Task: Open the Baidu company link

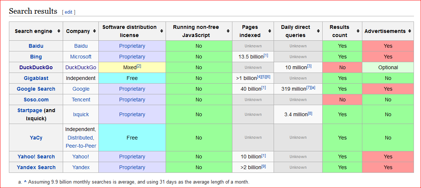Action: pyautogui.click(x=81, y=46)
